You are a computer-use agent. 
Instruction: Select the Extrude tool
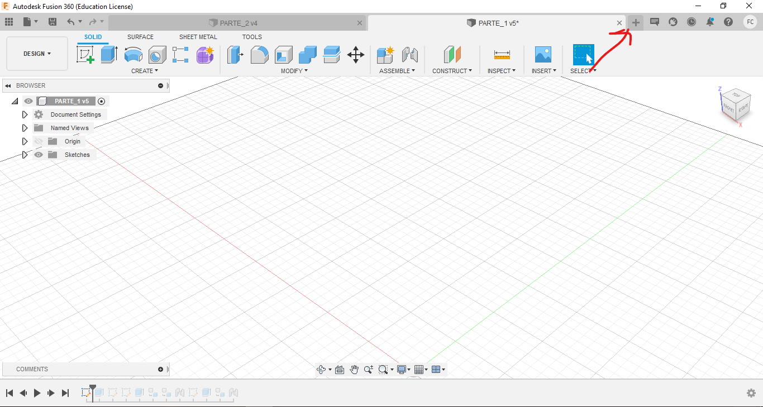pos(109,55)
